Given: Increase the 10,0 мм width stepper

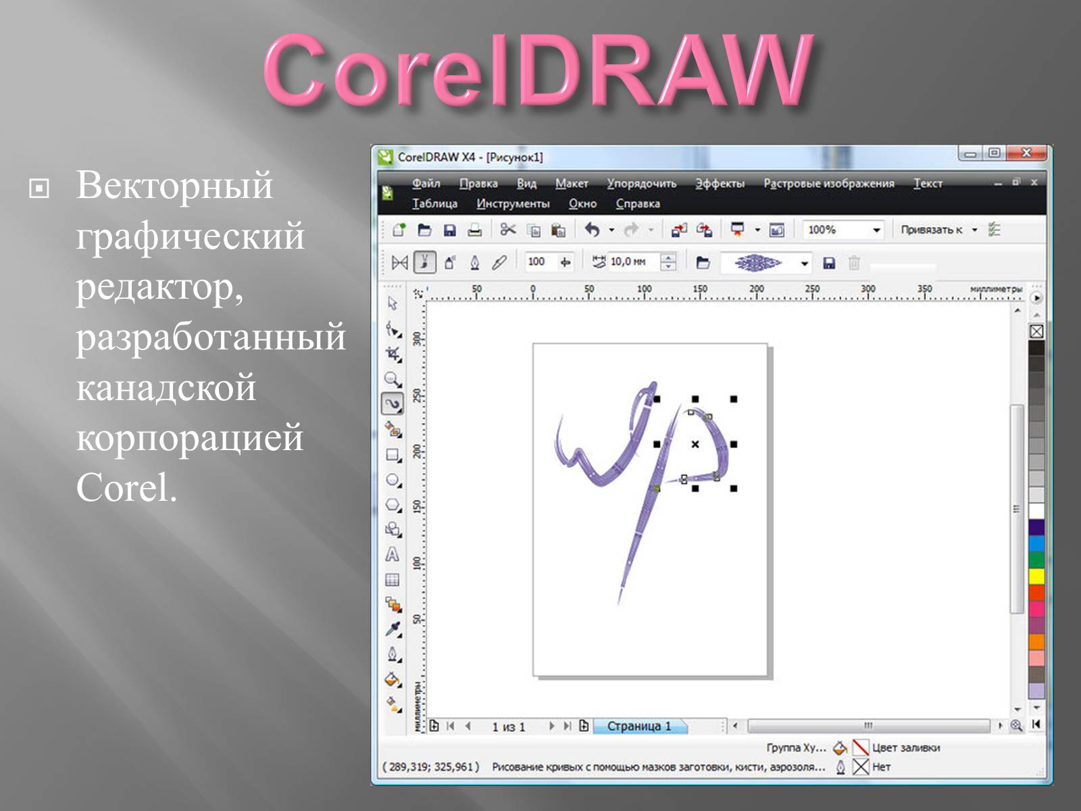Looking at the screenshot, I should (x=668, y=258).
